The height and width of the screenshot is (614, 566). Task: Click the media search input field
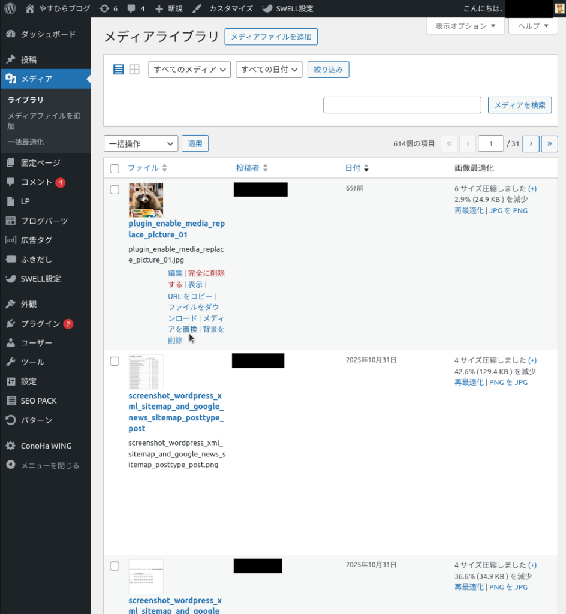pyautogui.click(x=402, y=105)
